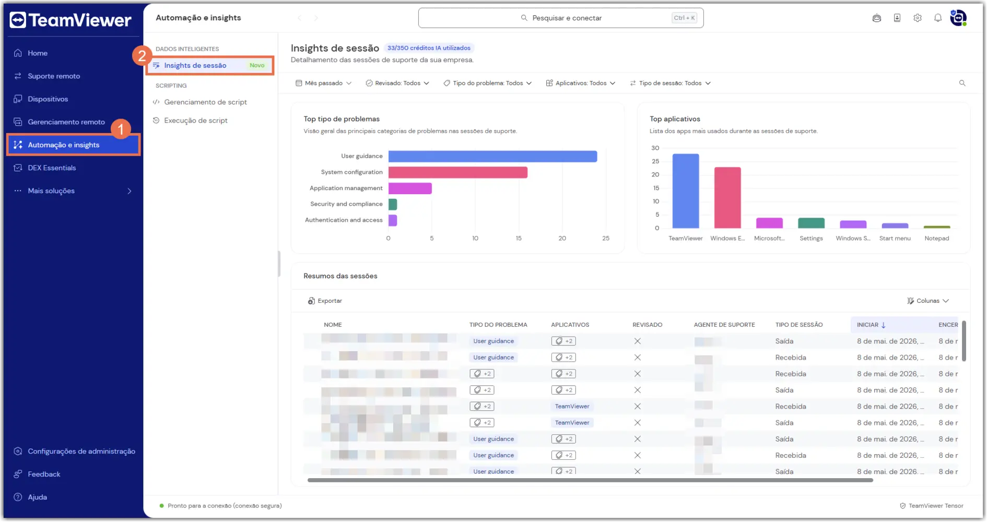987x522 pixels.
Task: Click the 33/350 créditos IA utilizados badge
Action: click(x=429, y=48)
